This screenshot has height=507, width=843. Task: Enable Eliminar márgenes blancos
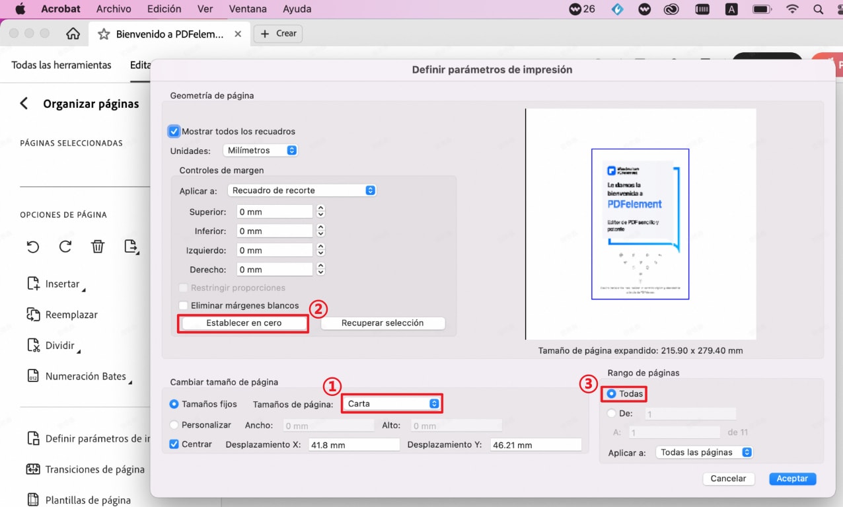pos(183,305)
